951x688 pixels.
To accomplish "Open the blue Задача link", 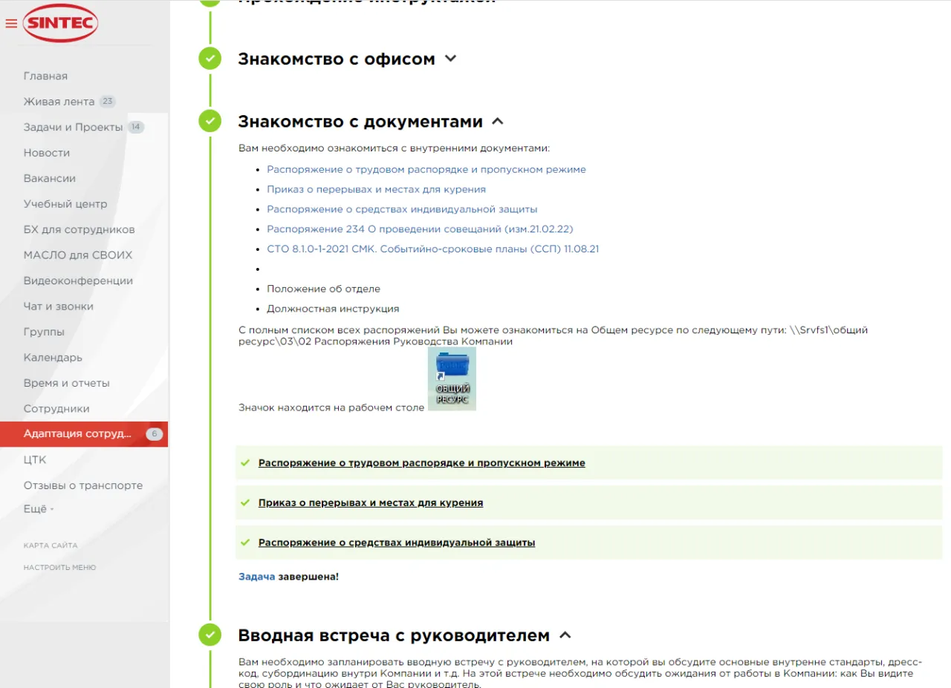I will (x=256, y=576).
